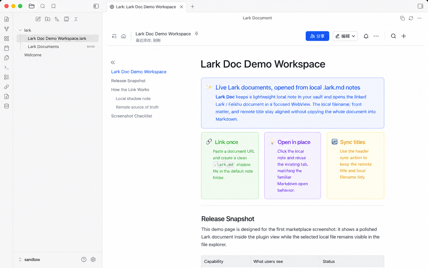Click the Status table header cell
Screen dimensions: 428x268
point(352,262)
